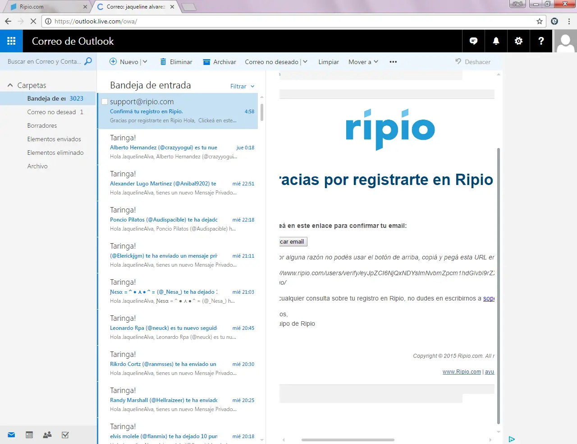Collapse the Carpetas folder tree

pyautogui.click(x=10, y=85)
